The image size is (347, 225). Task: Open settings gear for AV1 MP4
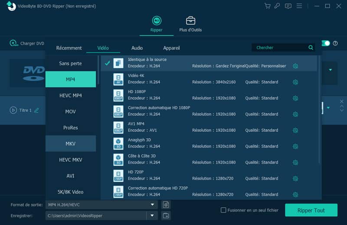pyautogui.click(x=295, y=130)
